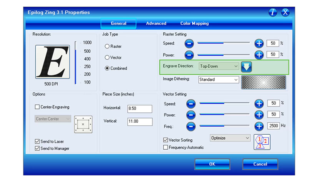Image resolution: width=319 pixels, height=182 pixels.
Task: Click the Horizontal piece size field
Action: 140,109
